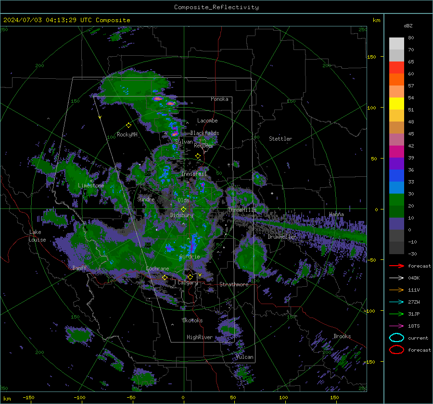Click the Ponoka city label
The width and height of the screenshot is (433, 404).
[219, 99]
